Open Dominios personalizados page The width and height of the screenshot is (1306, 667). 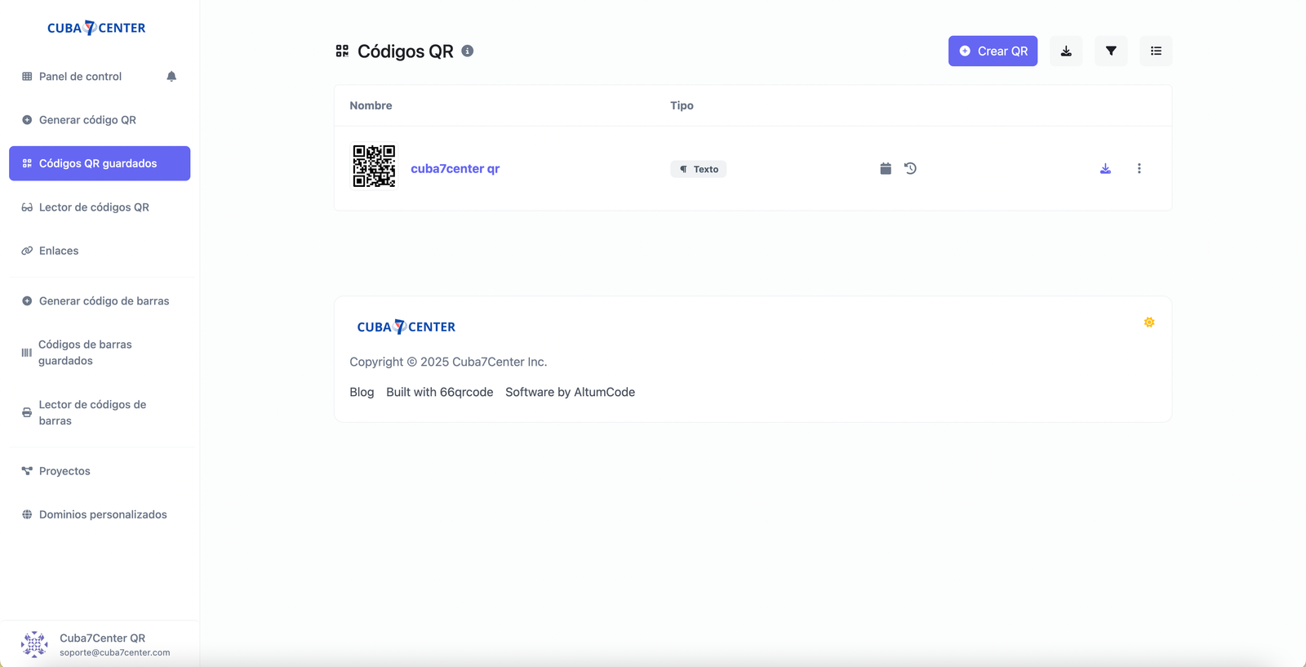point(103,514)
